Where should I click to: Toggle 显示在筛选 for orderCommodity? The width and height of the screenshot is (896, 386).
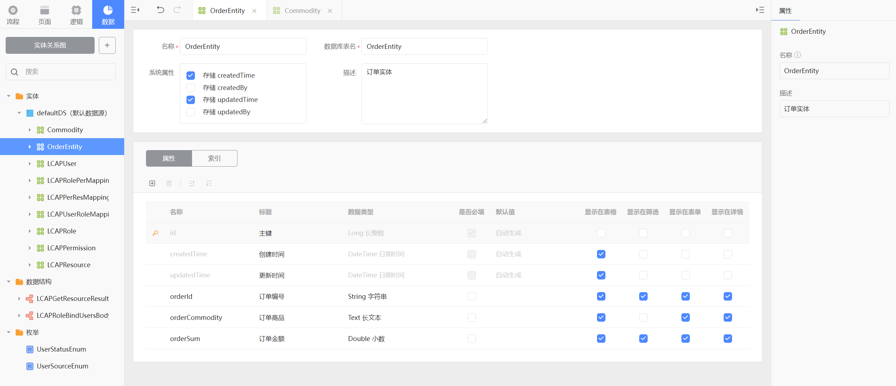643,317
